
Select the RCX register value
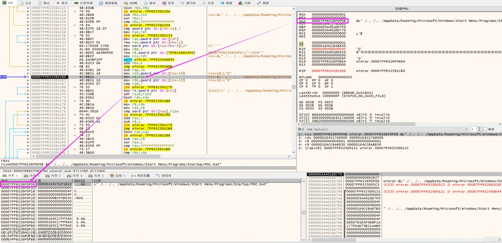click(x=328, y=21)
